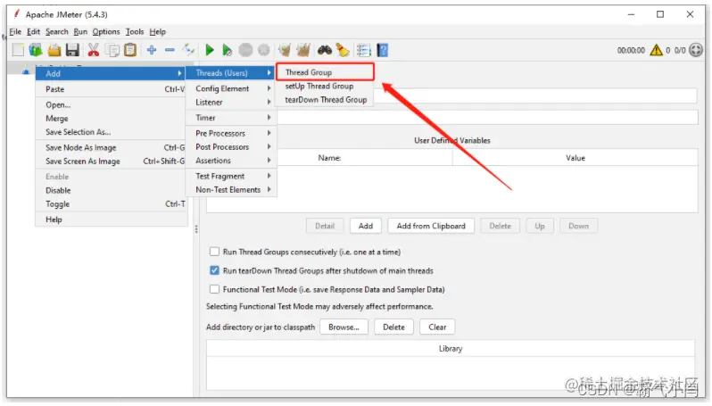Image resolution: width=712 pixels, height=406 pixels.
Task: Expand the Pre Processors submenu
Action: point(232,133)
